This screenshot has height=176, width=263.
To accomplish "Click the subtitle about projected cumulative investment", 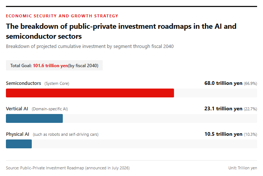I will [x=90, y=46].
